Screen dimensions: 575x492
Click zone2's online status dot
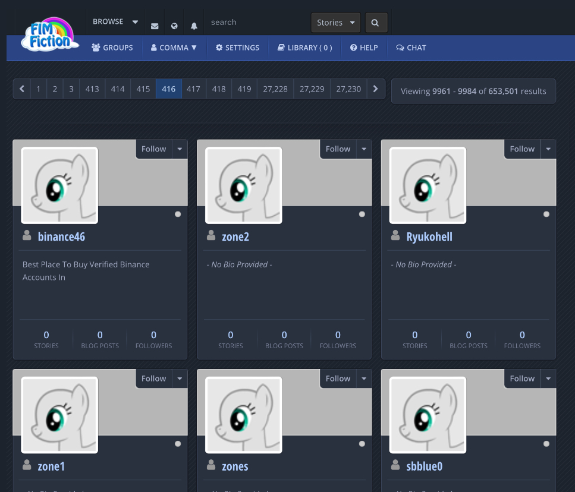(x=362, y=215)
